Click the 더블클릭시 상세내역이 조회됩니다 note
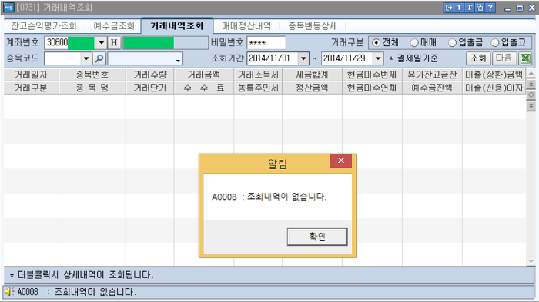This screenshot has height=302, width=539. pos(82,275)
